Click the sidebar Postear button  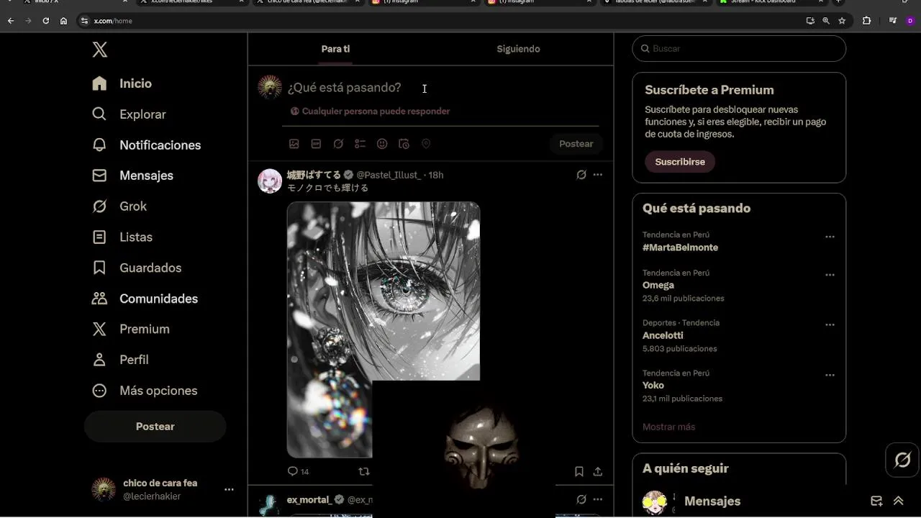coord(155,427)
